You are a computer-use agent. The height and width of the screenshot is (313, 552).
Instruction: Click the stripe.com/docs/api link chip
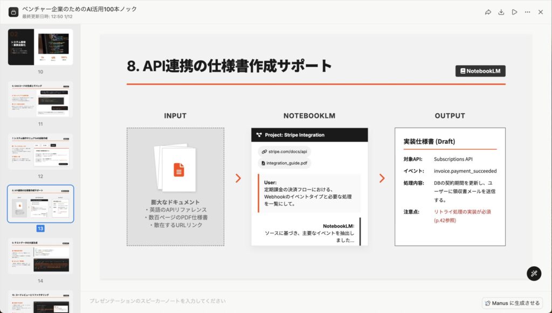284,151
